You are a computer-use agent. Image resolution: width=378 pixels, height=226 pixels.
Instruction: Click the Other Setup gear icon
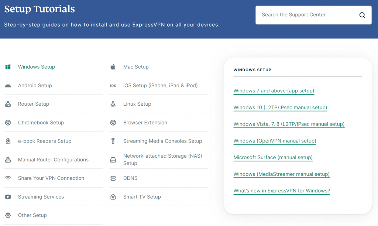pyautogui.click(x=8, y=215)
